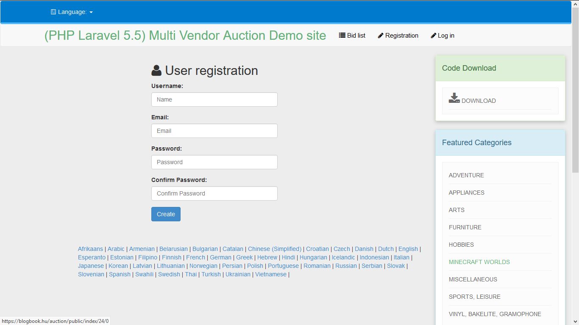Switch language to Armenian
The height and width of the screenshot is (325, 579).
click(142, 249)
